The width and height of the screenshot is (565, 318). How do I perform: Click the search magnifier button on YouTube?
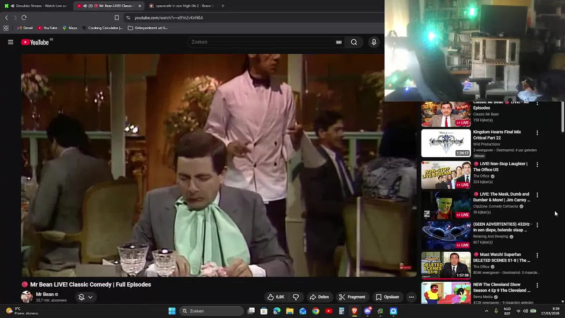[354, 42]
